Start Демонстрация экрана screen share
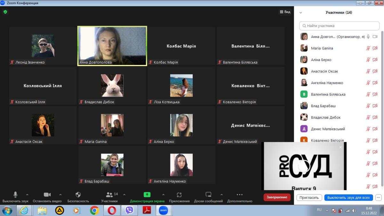 tap(147, 195)
